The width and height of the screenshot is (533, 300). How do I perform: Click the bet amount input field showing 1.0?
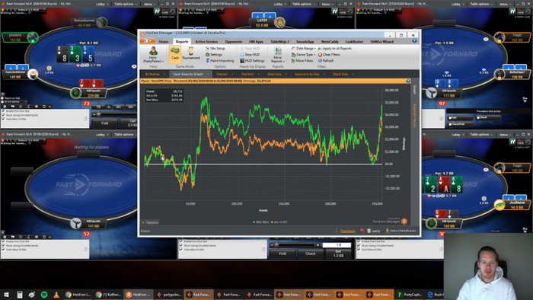[337, 244]
